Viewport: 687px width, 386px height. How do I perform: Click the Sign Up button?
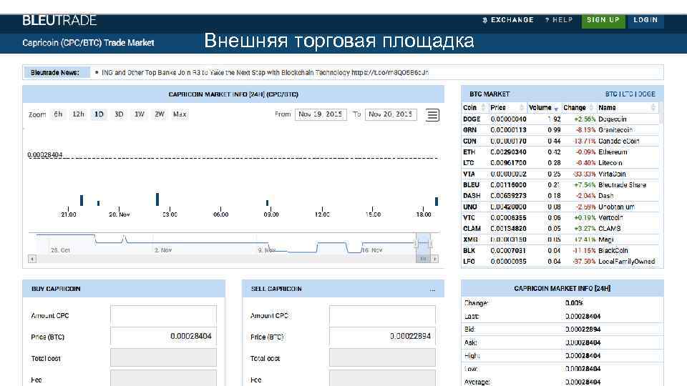click(x=603, y=21)
